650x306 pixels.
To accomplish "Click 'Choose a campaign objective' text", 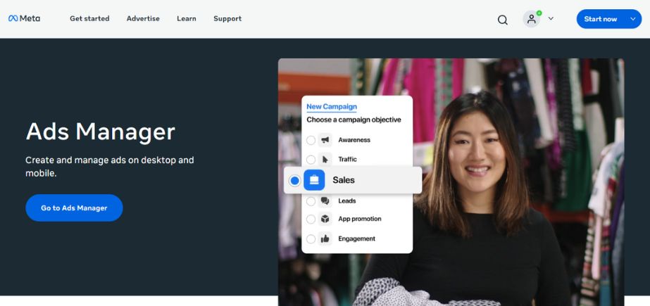I will pyautogui.click(x=354, y=120).
